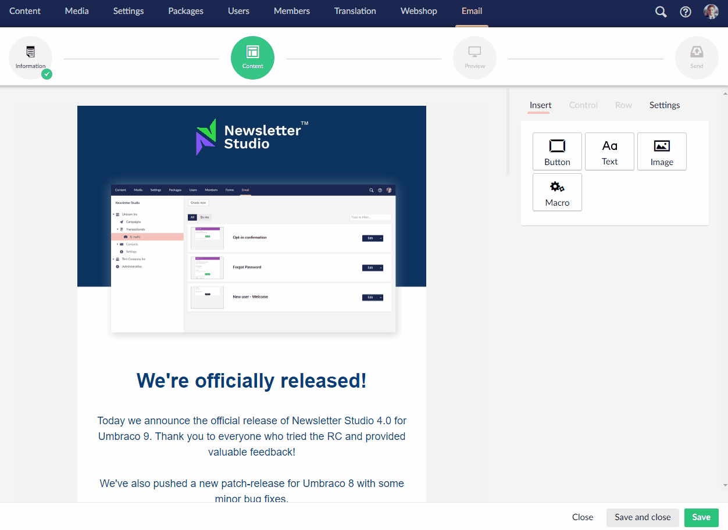Select the screenshot image in the email

click(x=254, y=258)
